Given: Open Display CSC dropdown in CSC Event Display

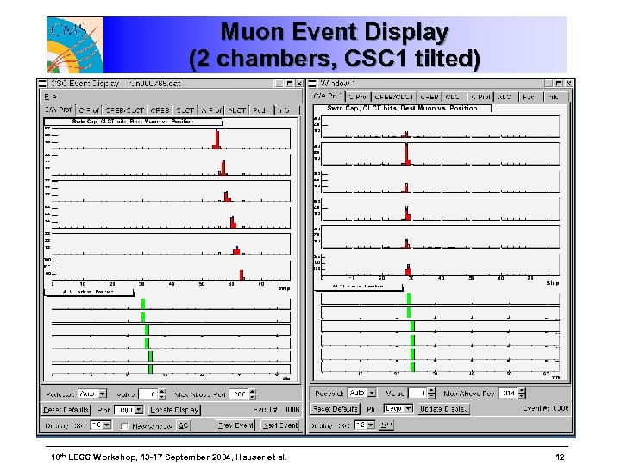Looking at the screenshot, I should 101,425.
